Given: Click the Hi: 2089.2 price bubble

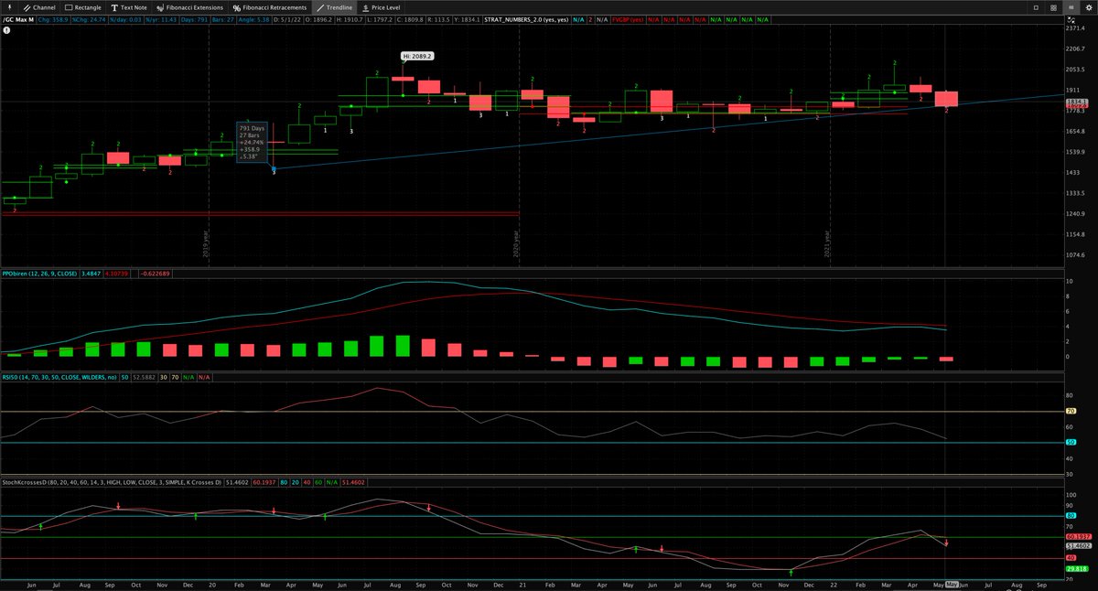Looking at the screenshot, I should pyautogui.click(x=417, y=56).
